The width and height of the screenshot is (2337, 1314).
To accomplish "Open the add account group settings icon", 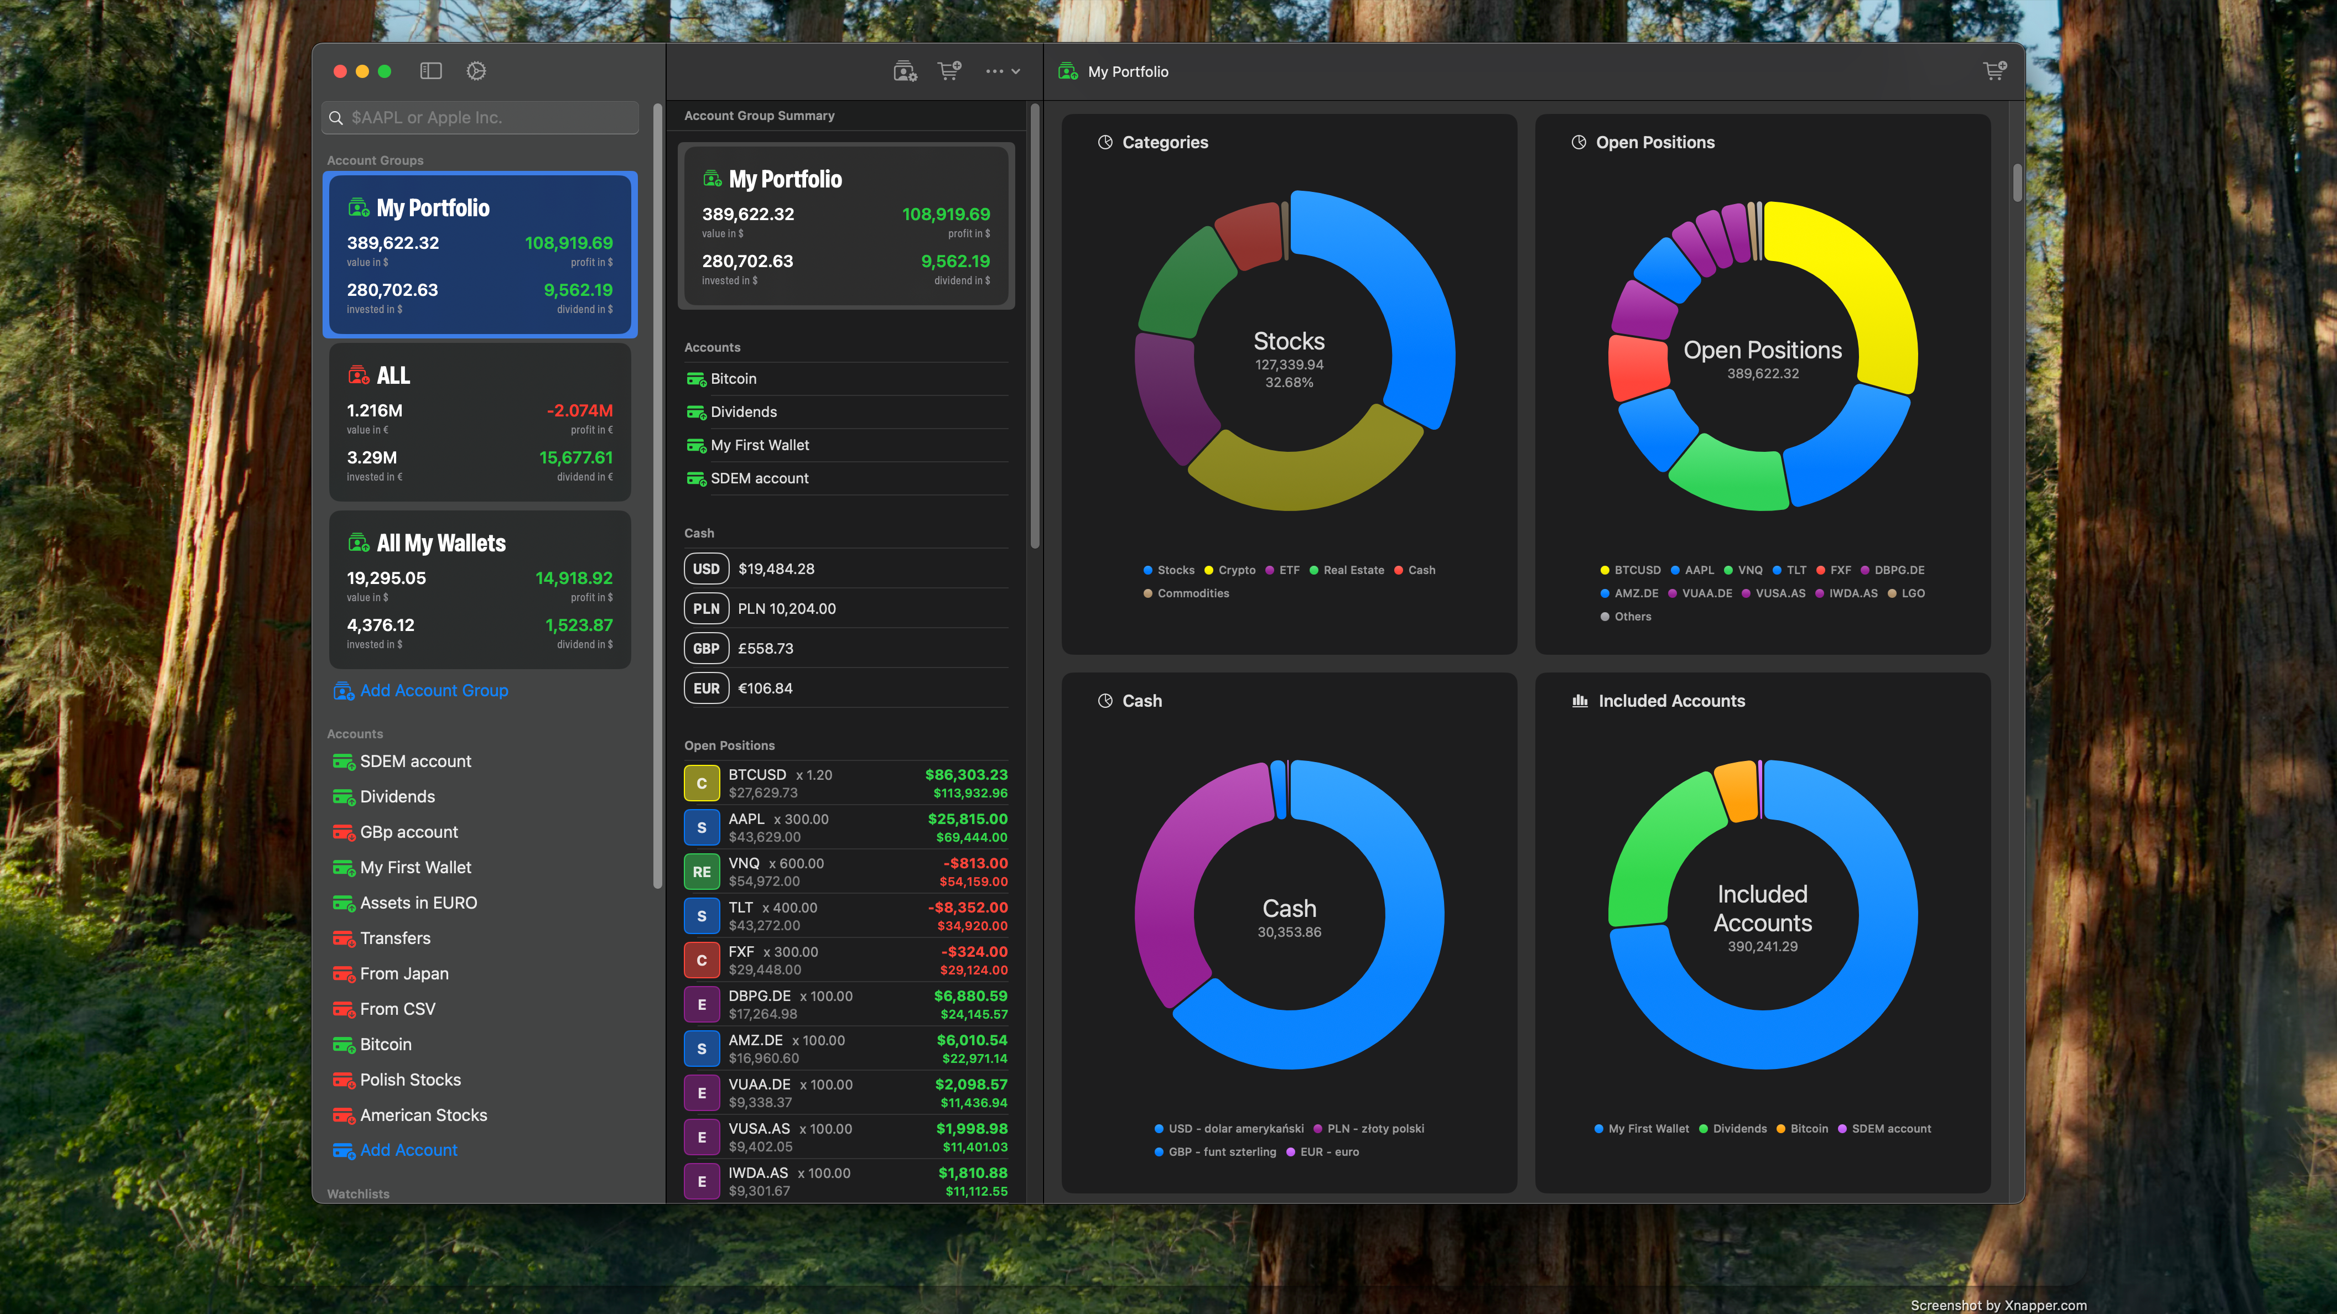I will [x=903, y=71].
